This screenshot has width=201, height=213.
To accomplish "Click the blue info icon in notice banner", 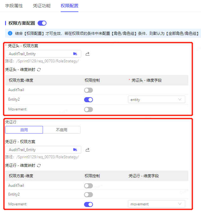I will coord(10,33).
